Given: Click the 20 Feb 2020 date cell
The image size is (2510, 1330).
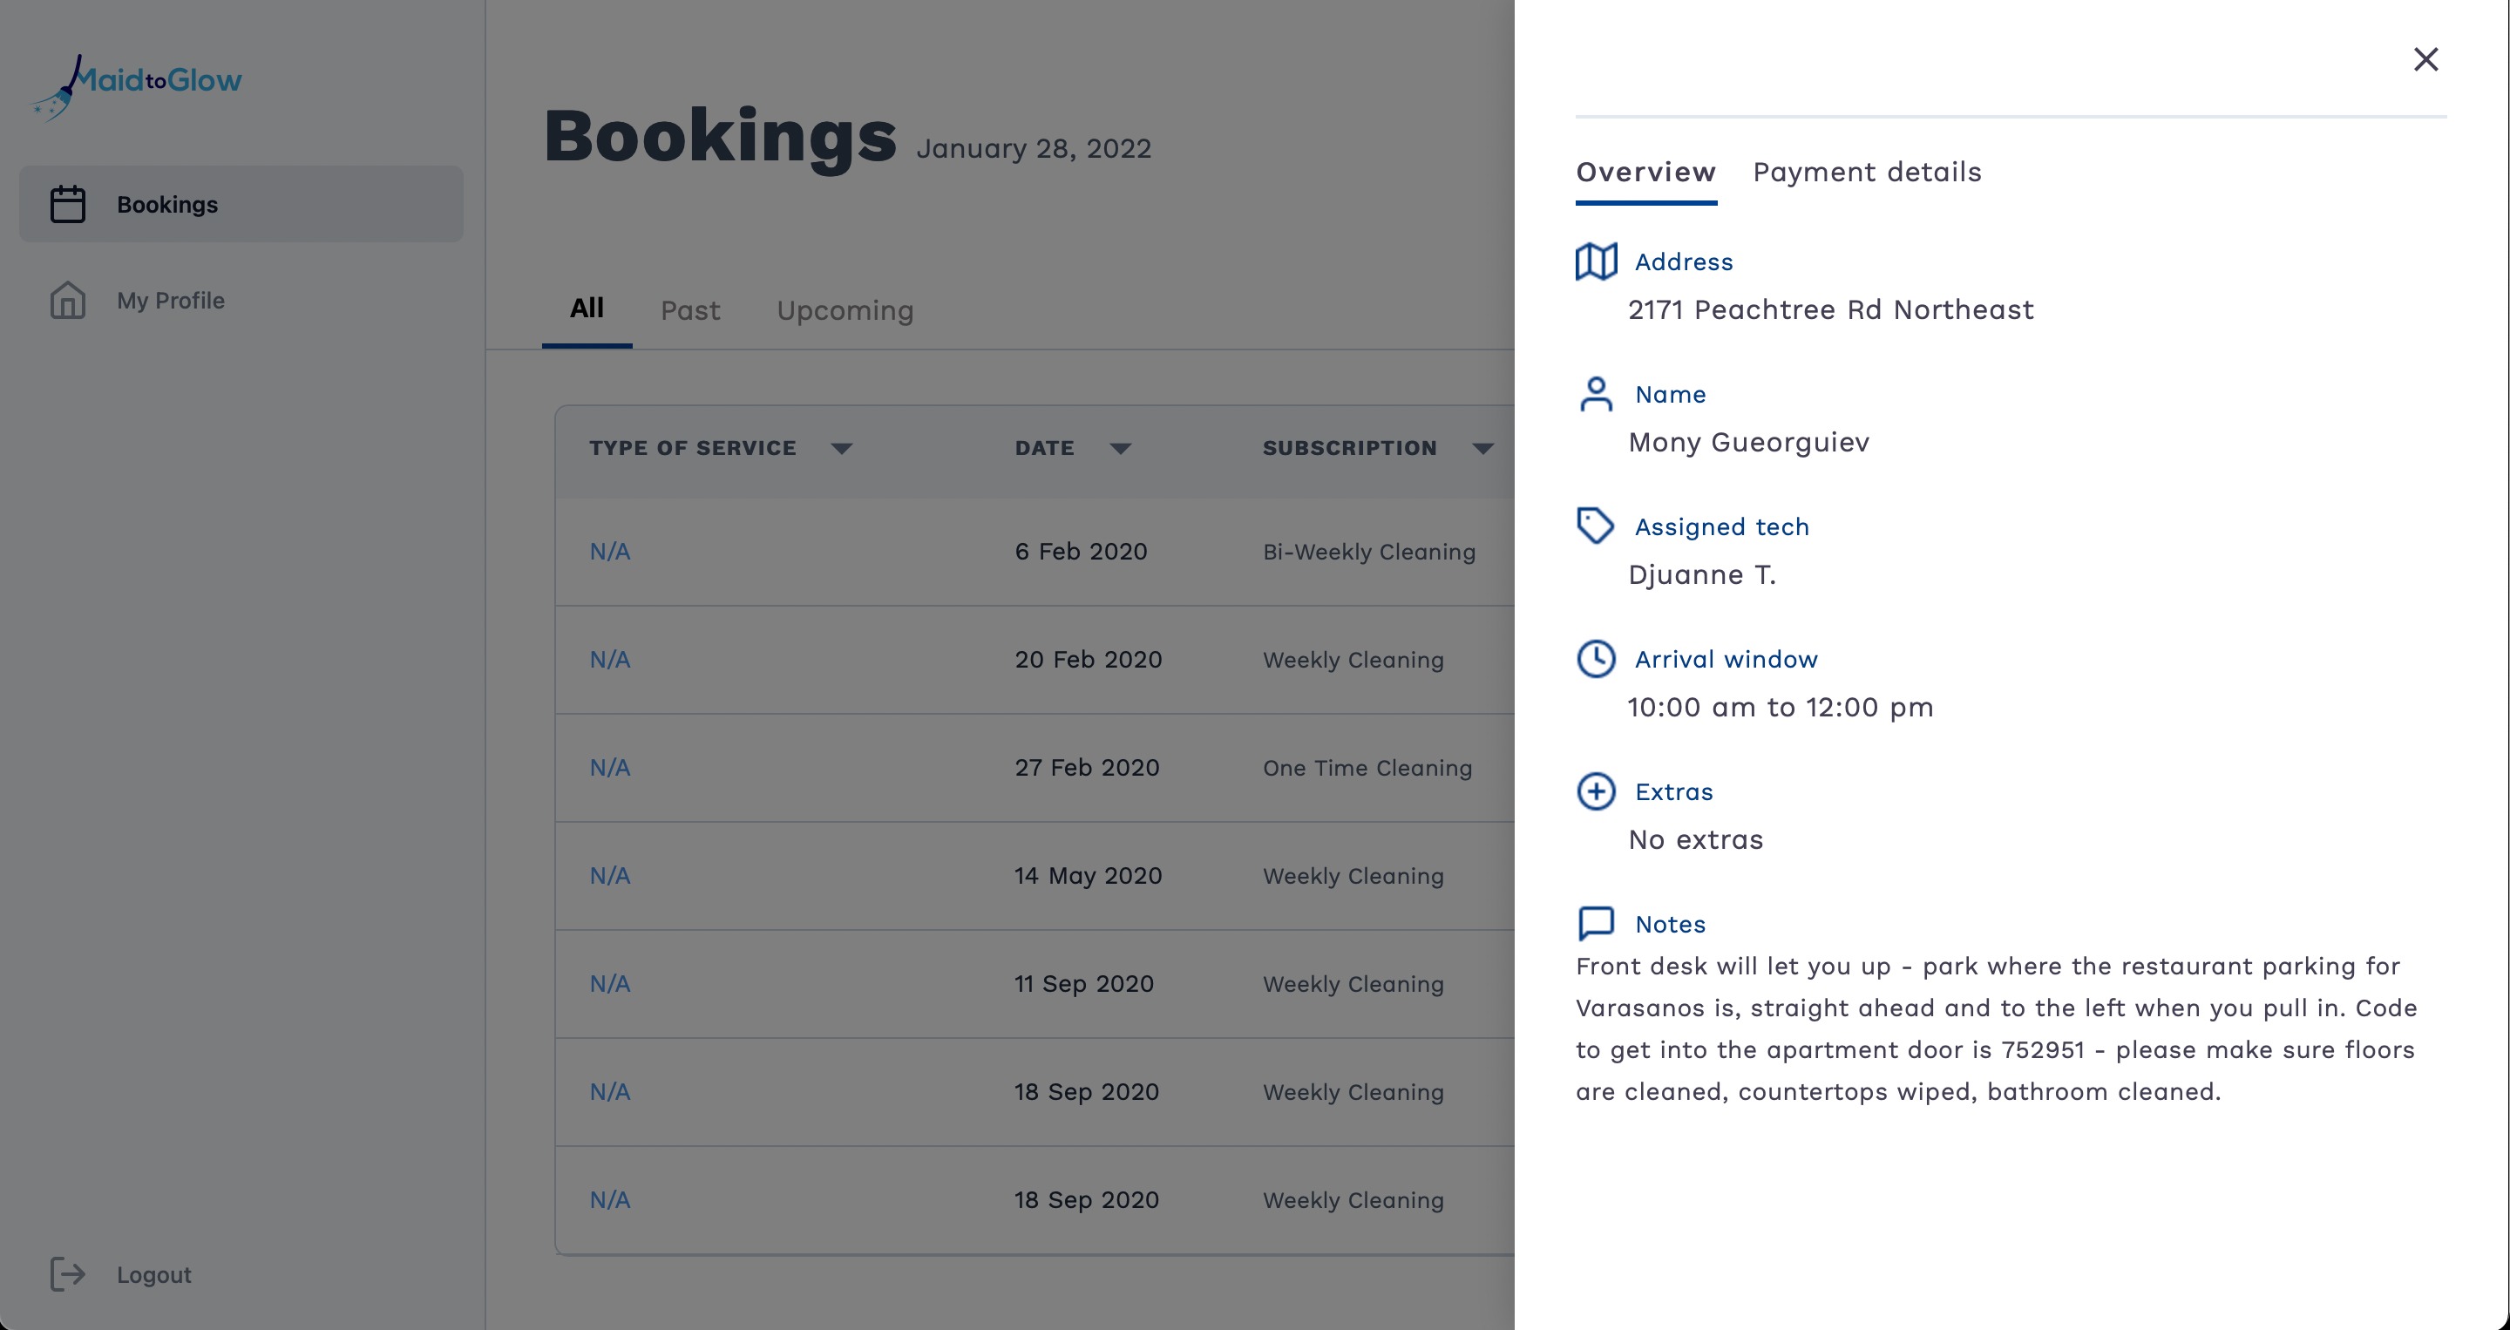Looking at the screenshot, I should pyautogui.click(x=1089, y=660).
